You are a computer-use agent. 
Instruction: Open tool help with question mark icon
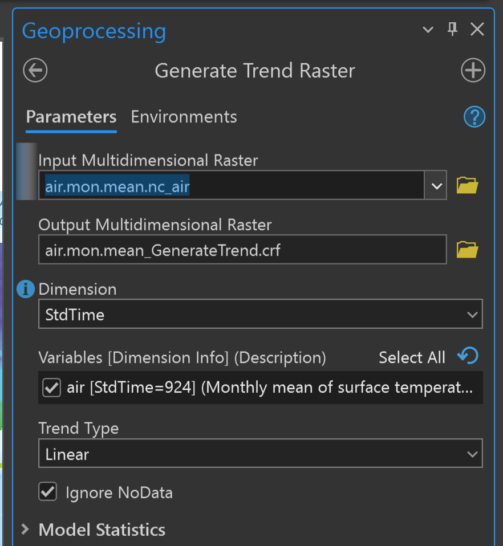[474, 117]
